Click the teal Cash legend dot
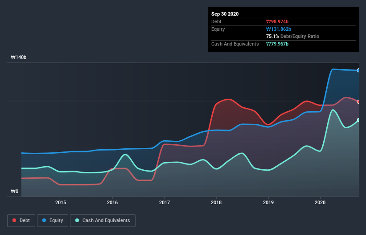The height and width of the screenshot is (235, 366). (x=77, y=220)
